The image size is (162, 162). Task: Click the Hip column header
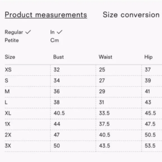click(x=148, y=57)
